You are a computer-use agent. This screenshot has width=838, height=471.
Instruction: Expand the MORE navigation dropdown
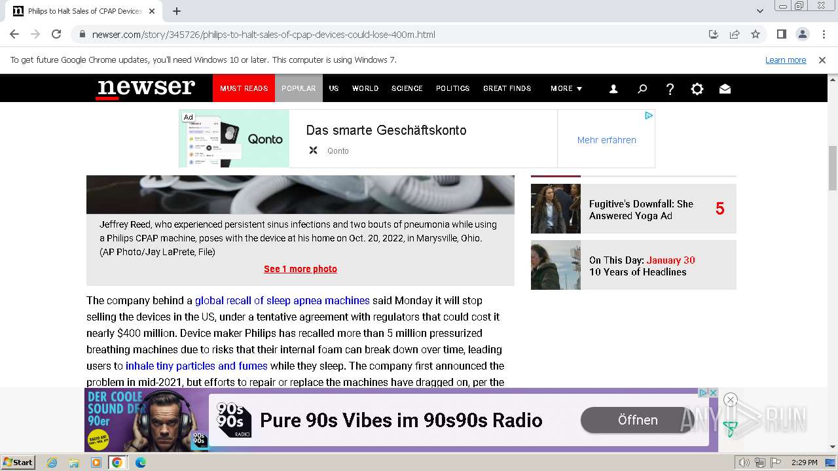click(566, 88)
